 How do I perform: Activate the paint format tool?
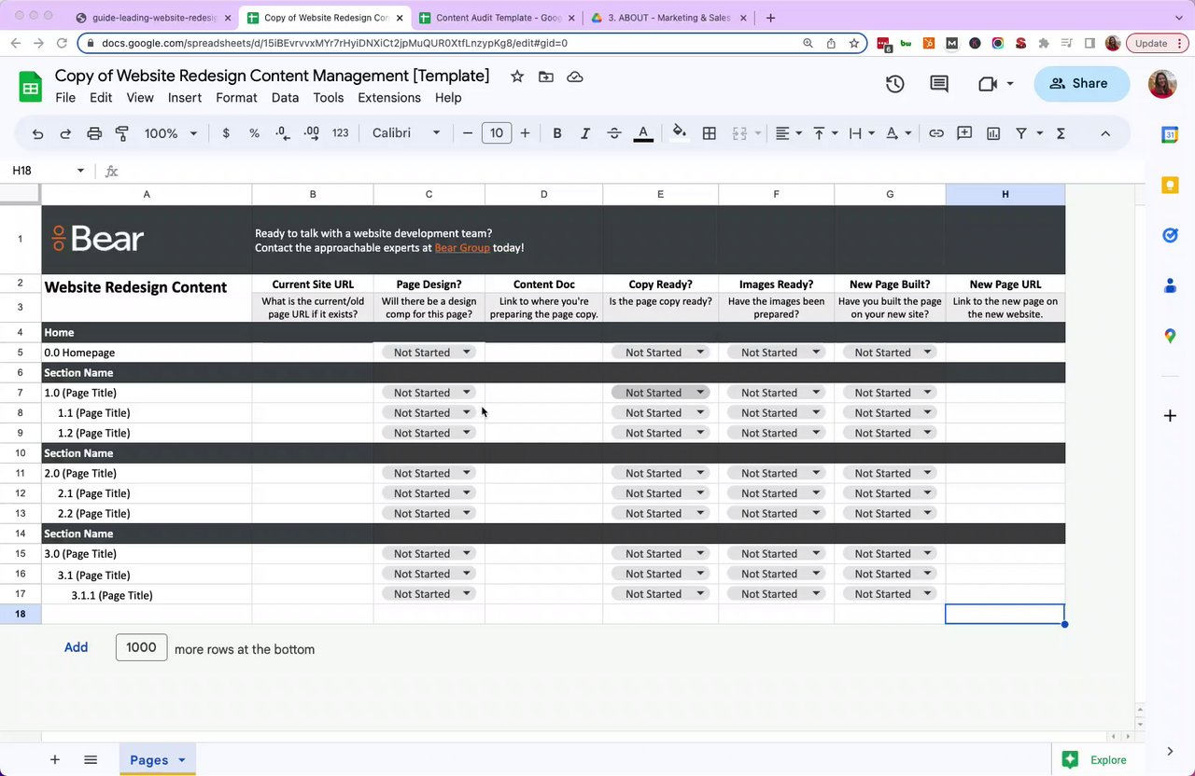click(121, 133)
